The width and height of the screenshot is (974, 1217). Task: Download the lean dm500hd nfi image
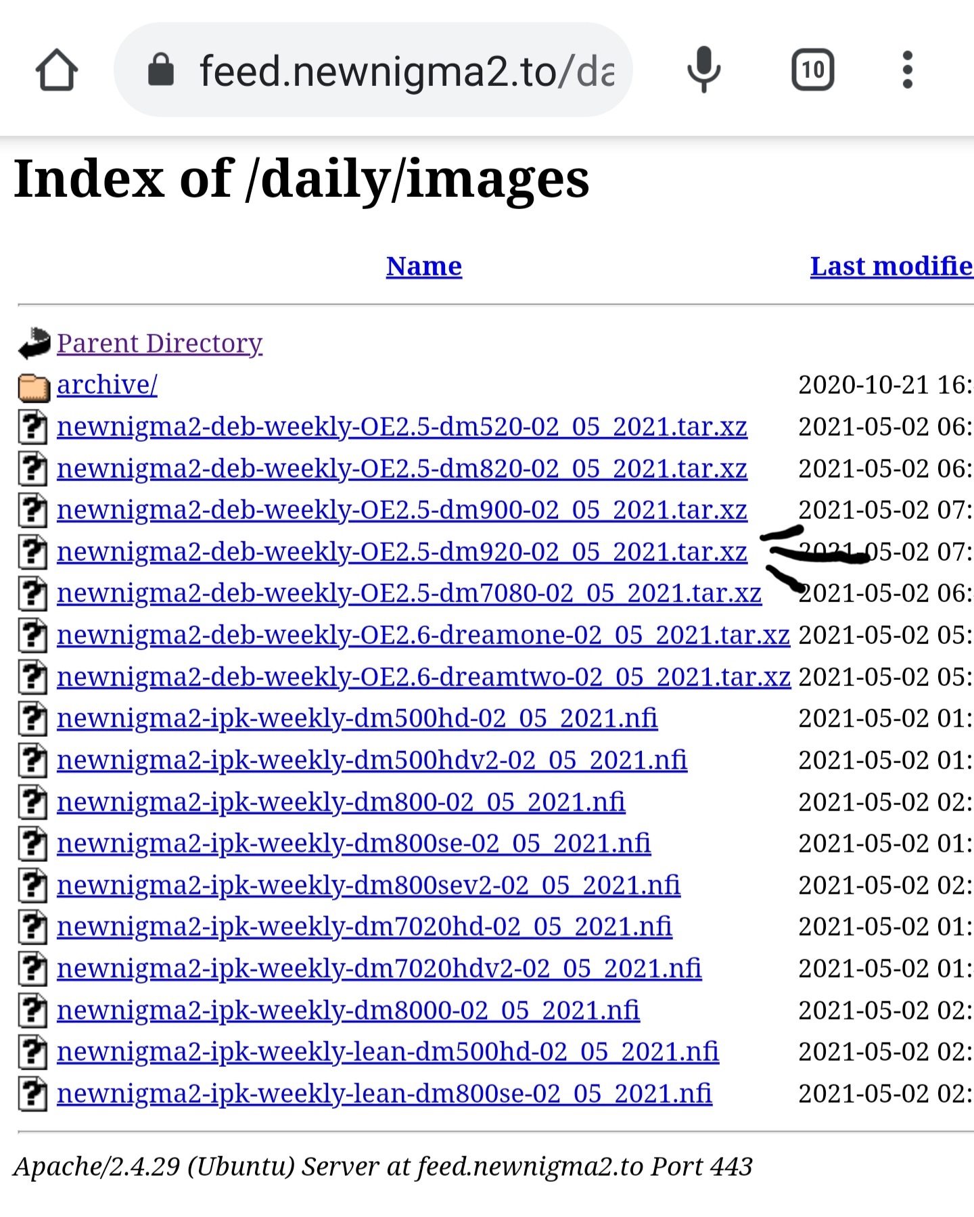click(x=388, y=1052)
